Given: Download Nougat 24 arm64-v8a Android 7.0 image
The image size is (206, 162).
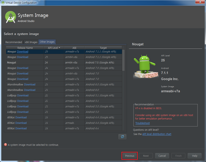Looking at the screenshot, I should click(x=23, y=73).
